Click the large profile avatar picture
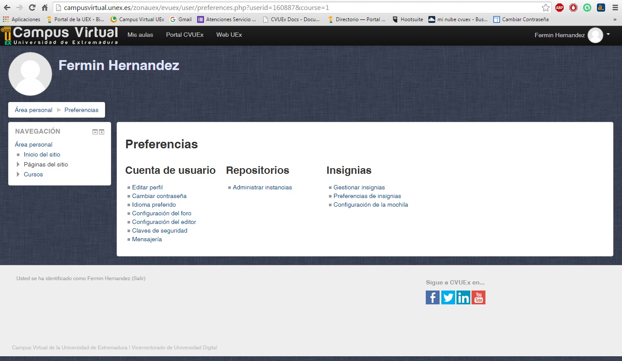Image resolution: width=622 pixels, height=361 pixels. [x=30, y=74]
